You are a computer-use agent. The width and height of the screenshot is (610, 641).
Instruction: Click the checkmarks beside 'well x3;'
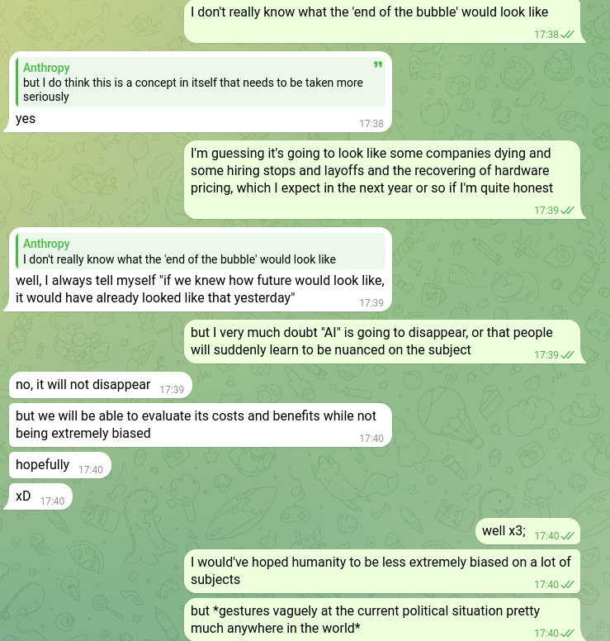567,536
